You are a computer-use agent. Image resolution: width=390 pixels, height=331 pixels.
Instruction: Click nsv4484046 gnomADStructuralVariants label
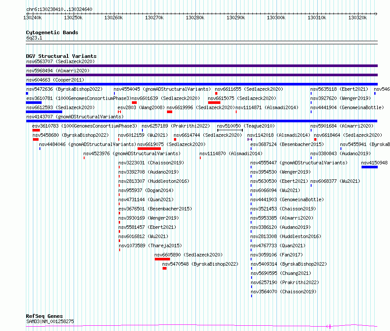[x=88, y=144]
